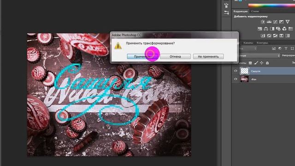Switch to the Коррекция tab
This screenshot has width=295, height=166.
[x=241, y=11]
